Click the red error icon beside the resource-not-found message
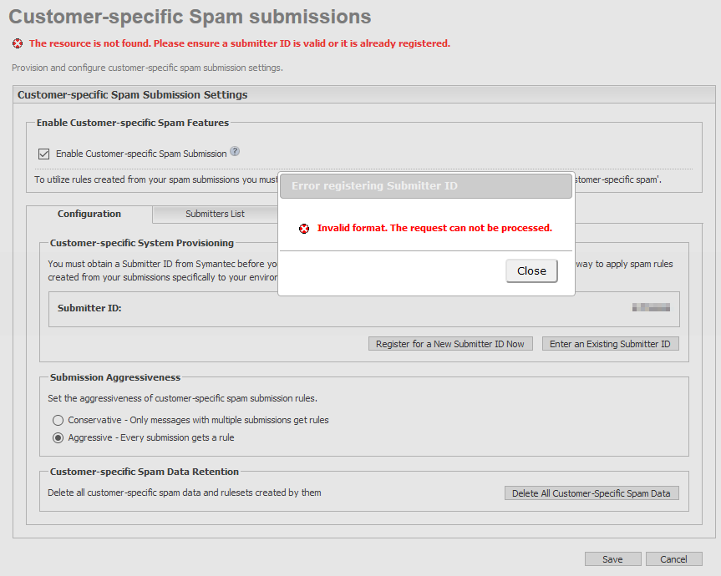This screenshot has width=721, height=576. pyautogui.click(x=18, y=43)
